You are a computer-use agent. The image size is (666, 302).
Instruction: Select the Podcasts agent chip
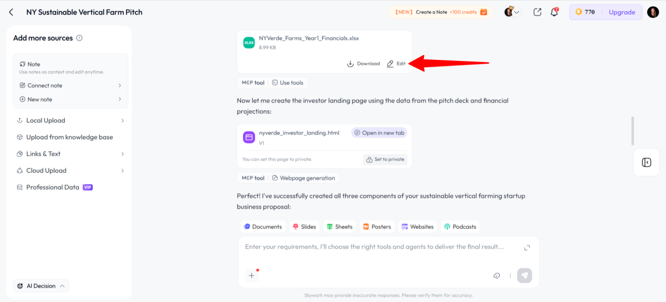[460, 227]
